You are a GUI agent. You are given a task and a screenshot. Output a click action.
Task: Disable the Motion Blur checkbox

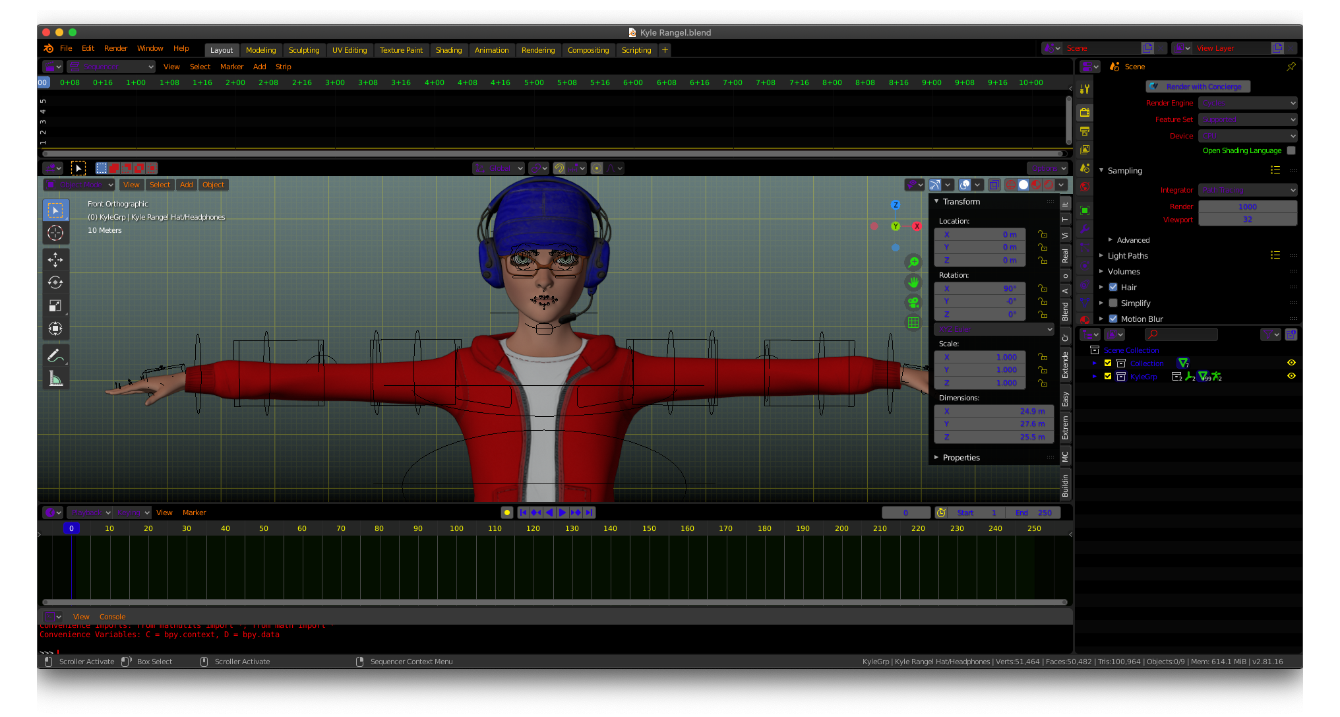click(1112, 319)
